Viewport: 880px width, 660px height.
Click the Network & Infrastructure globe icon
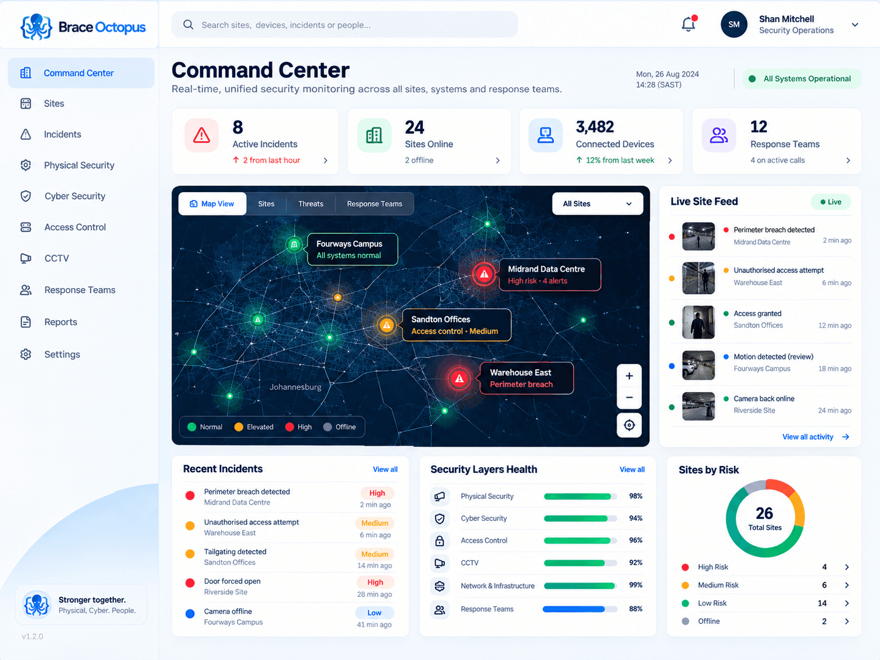(439, 586)
